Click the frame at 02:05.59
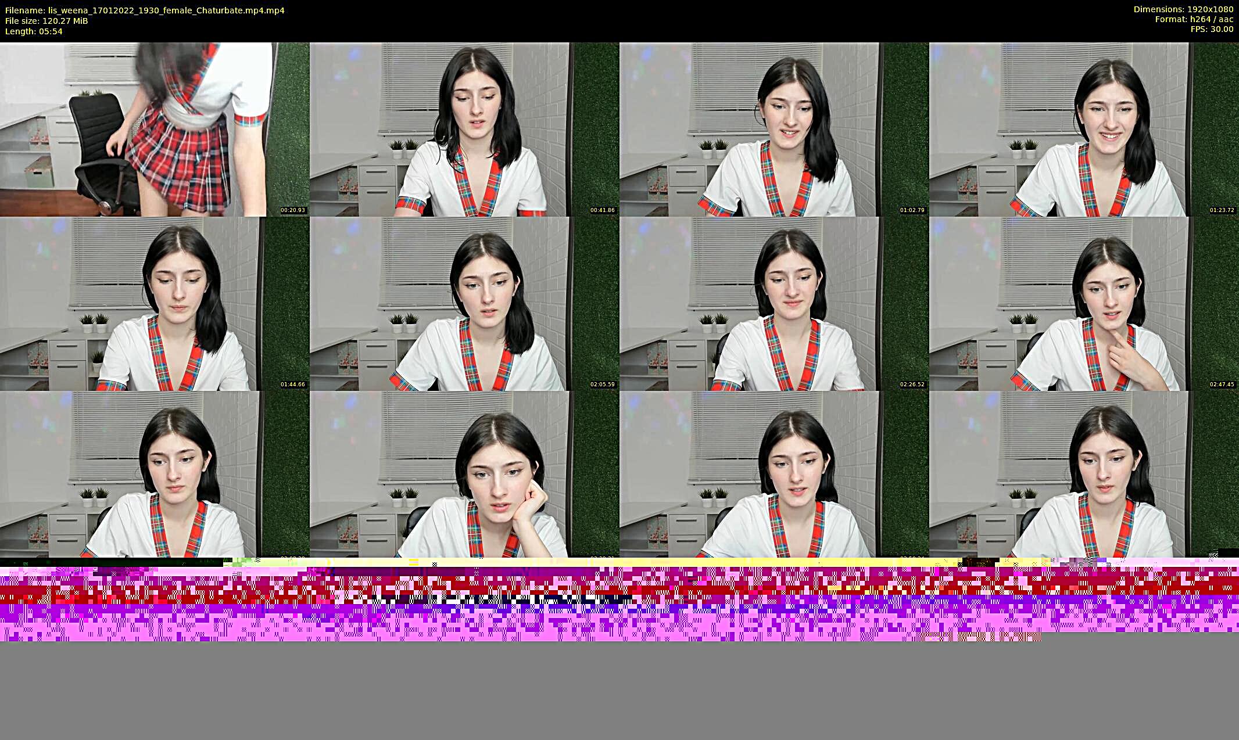This screenshot has height=740, width=1239. [464, 303]
